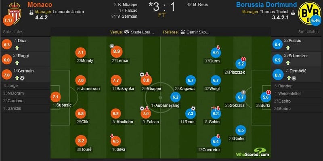
Task: Click the stadium icon beside Venue
Action: click(127, 32)
